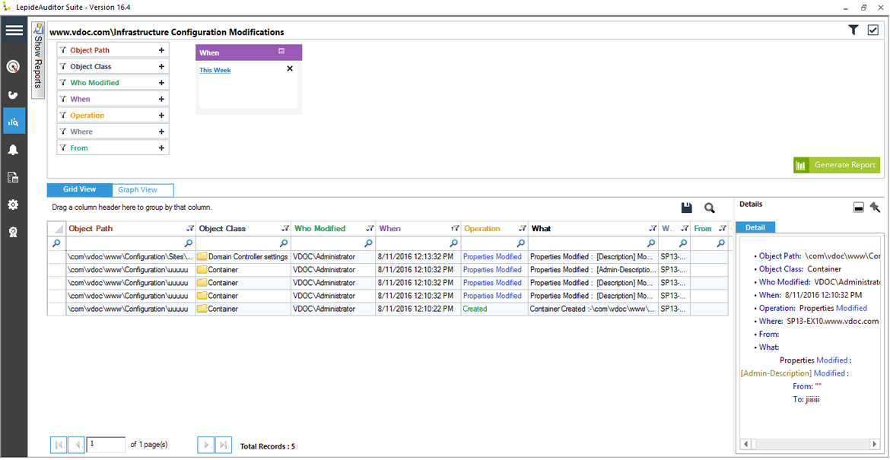The image size is (890, 460).
Task: Click the Generate Report button
Action: click(x=837, y=165)
